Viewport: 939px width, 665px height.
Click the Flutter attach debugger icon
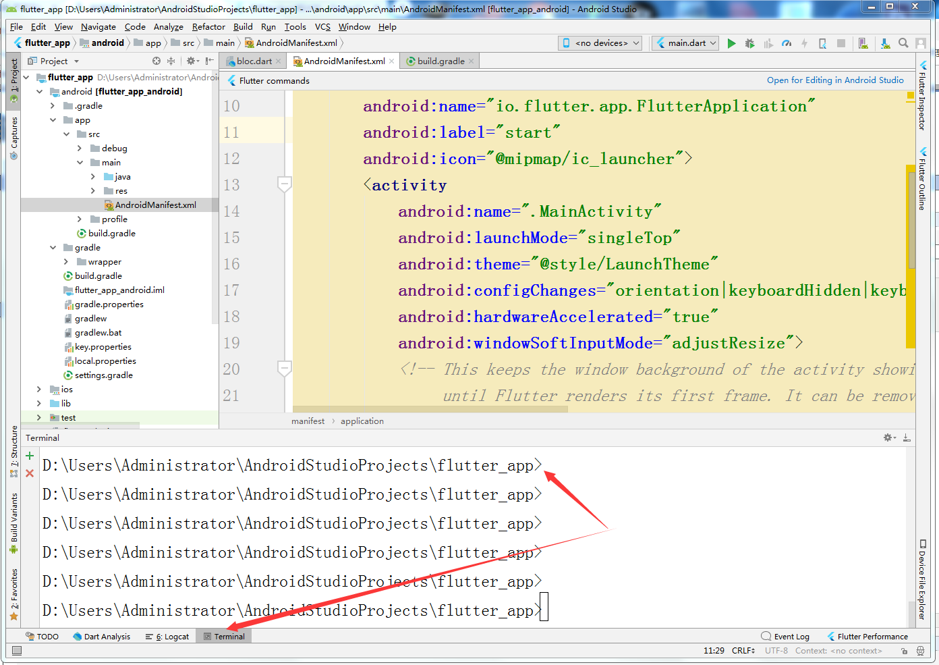(x=822, y=43)
